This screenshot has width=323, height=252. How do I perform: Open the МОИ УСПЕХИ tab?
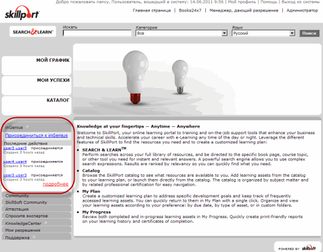pos(36,85)
